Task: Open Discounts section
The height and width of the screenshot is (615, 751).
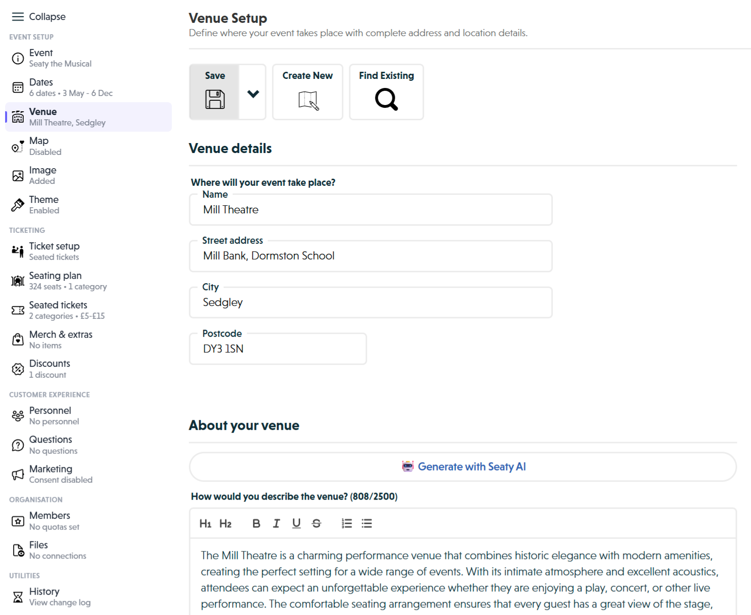Action: coord(88,369)
